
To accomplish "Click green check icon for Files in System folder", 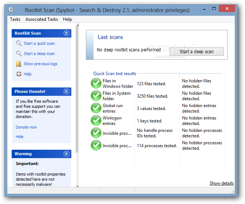I will click(96, 95).
